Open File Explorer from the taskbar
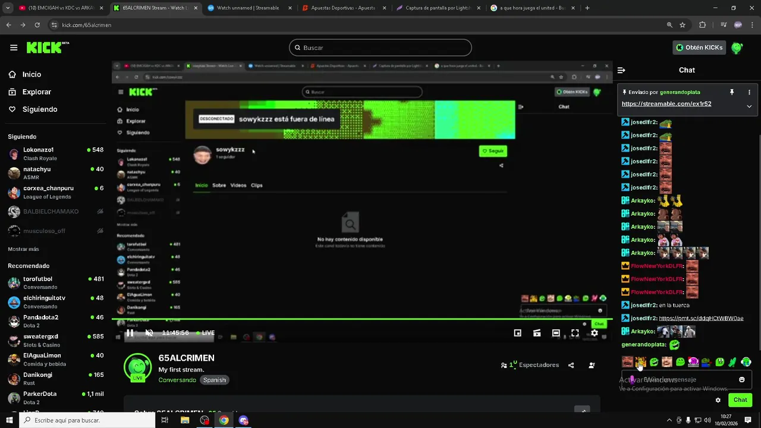The height and width of the screenshot is (428, 761). [x=185, y=420]
